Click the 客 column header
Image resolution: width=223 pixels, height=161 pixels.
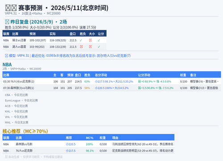pyautogui.click(x=62, y=75)
